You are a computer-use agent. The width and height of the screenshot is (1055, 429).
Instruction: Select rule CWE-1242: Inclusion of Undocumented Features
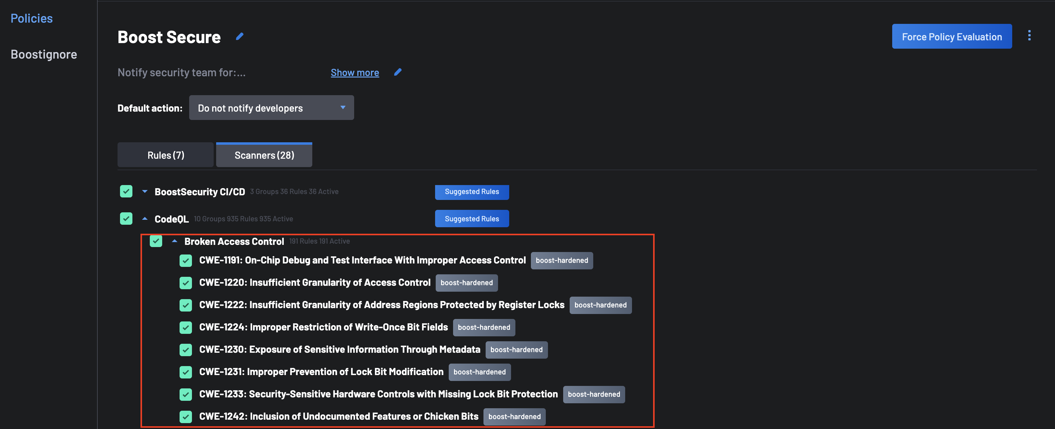tap(339, 416)
